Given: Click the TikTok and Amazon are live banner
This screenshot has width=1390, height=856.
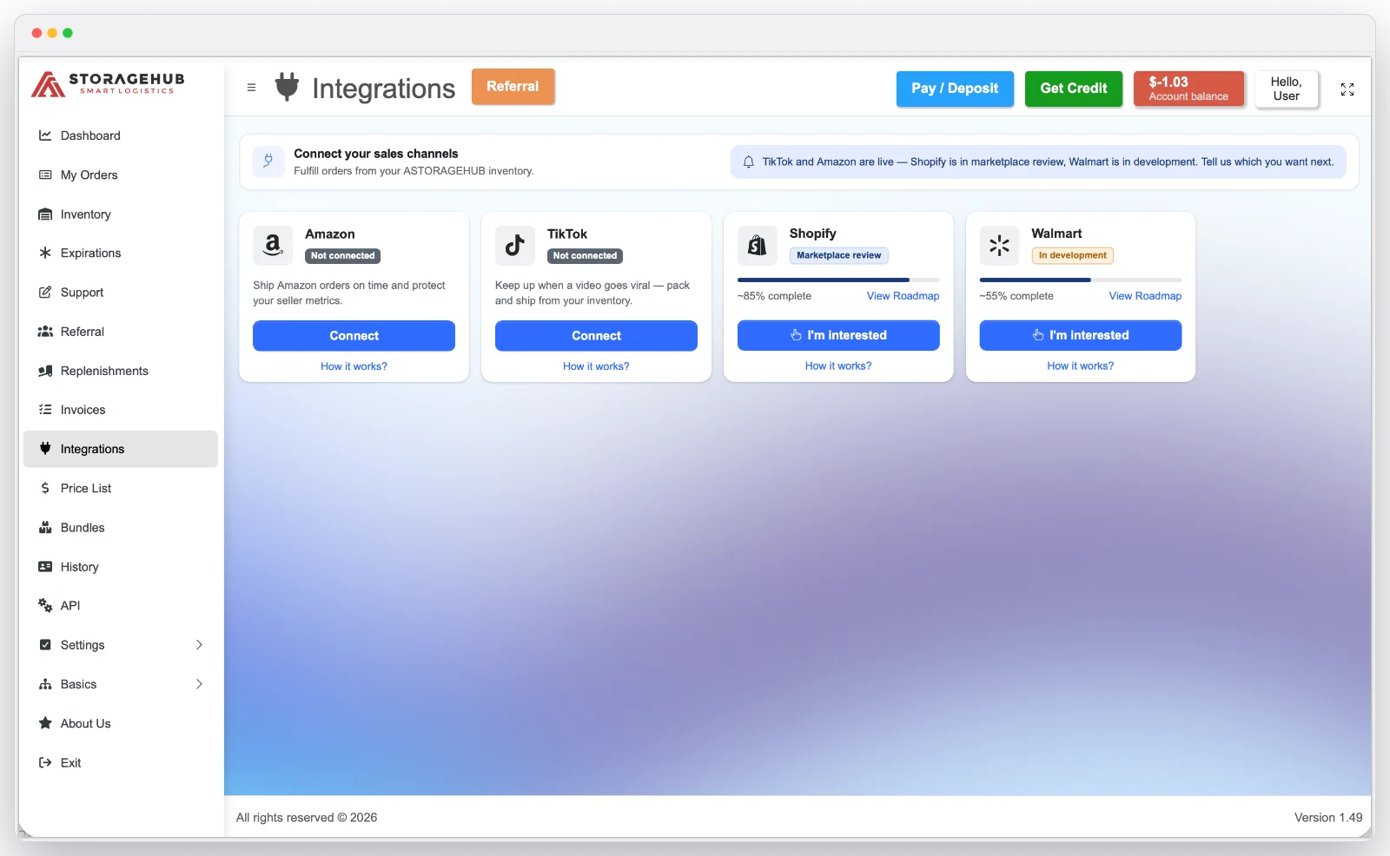Looking at the screenshot, I should (1038, 162).
